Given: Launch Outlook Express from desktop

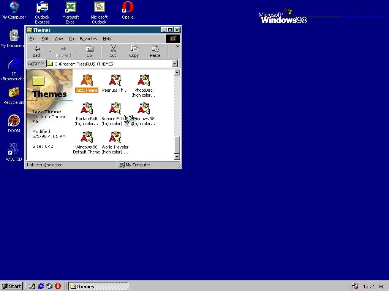Looking at the screenshot, I should coord(42,13).
